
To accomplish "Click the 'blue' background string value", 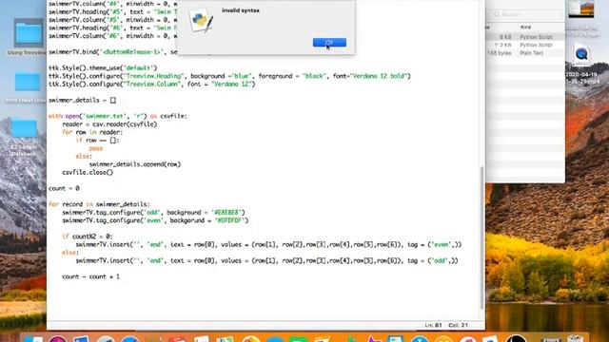I will point(242,76).
